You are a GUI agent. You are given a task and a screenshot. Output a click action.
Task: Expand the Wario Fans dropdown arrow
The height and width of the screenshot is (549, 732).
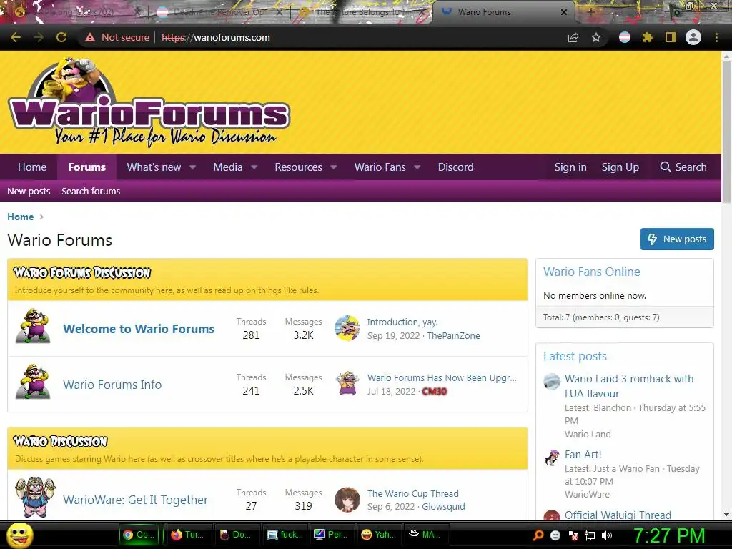click(x=417, y=167)
